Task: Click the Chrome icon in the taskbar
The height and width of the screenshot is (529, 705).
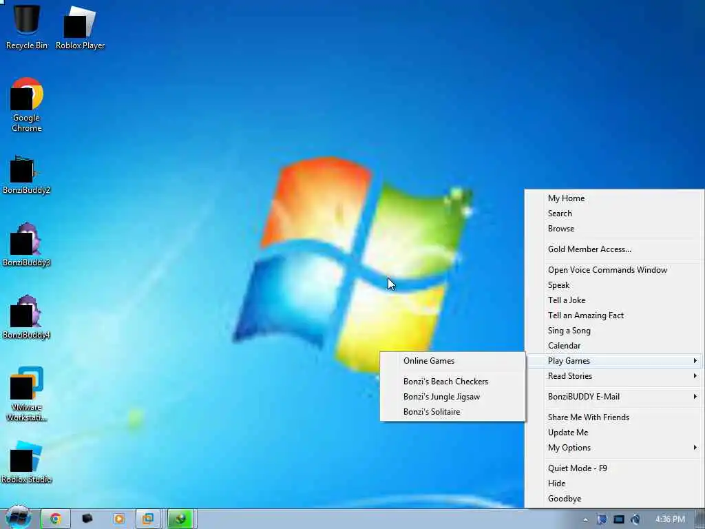Action: (x=56, y=519)
